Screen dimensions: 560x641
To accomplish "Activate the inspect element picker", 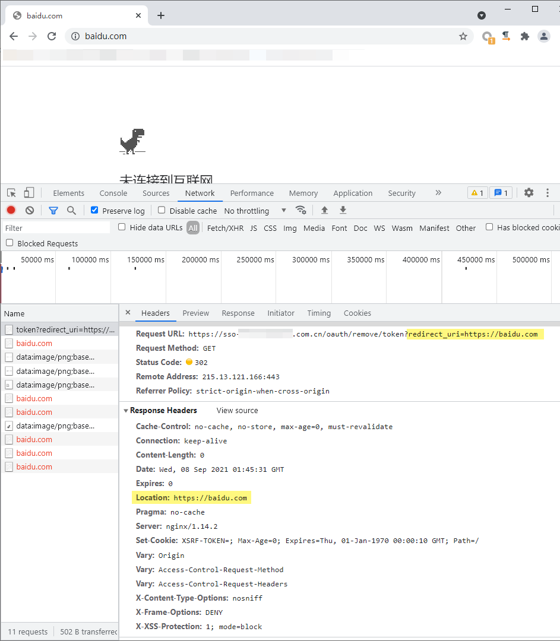I will [x=11, y=193].
